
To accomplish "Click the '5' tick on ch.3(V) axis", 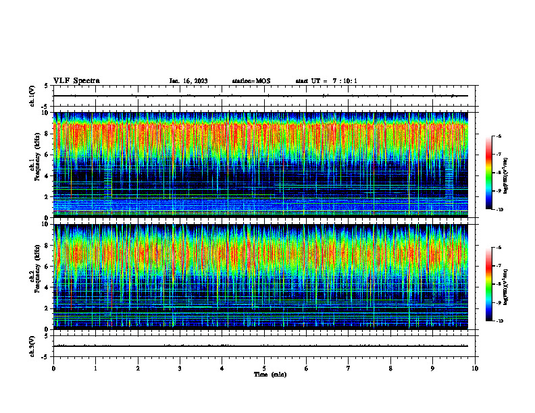I will (46, 336).
